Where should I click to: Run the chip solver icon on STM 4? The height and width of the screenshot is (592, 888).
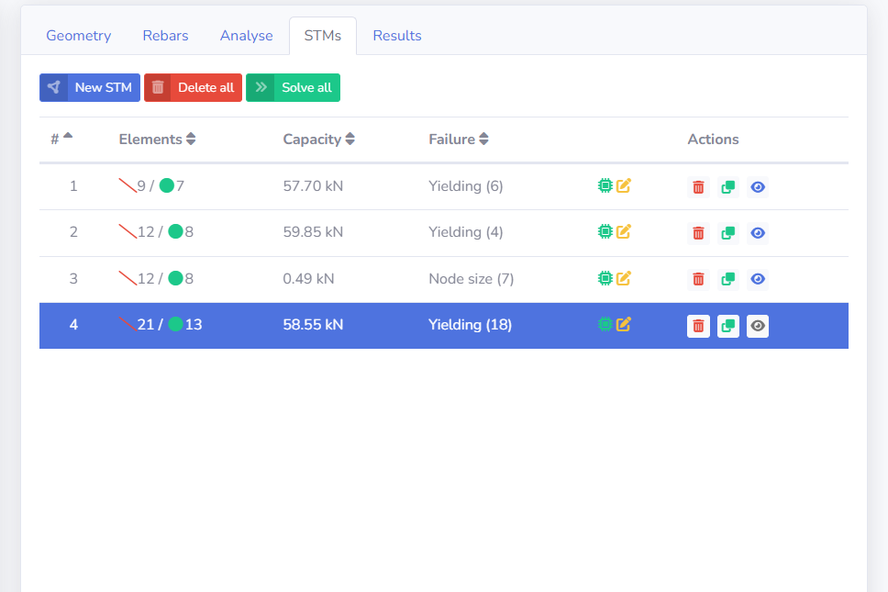pos(605,324)
